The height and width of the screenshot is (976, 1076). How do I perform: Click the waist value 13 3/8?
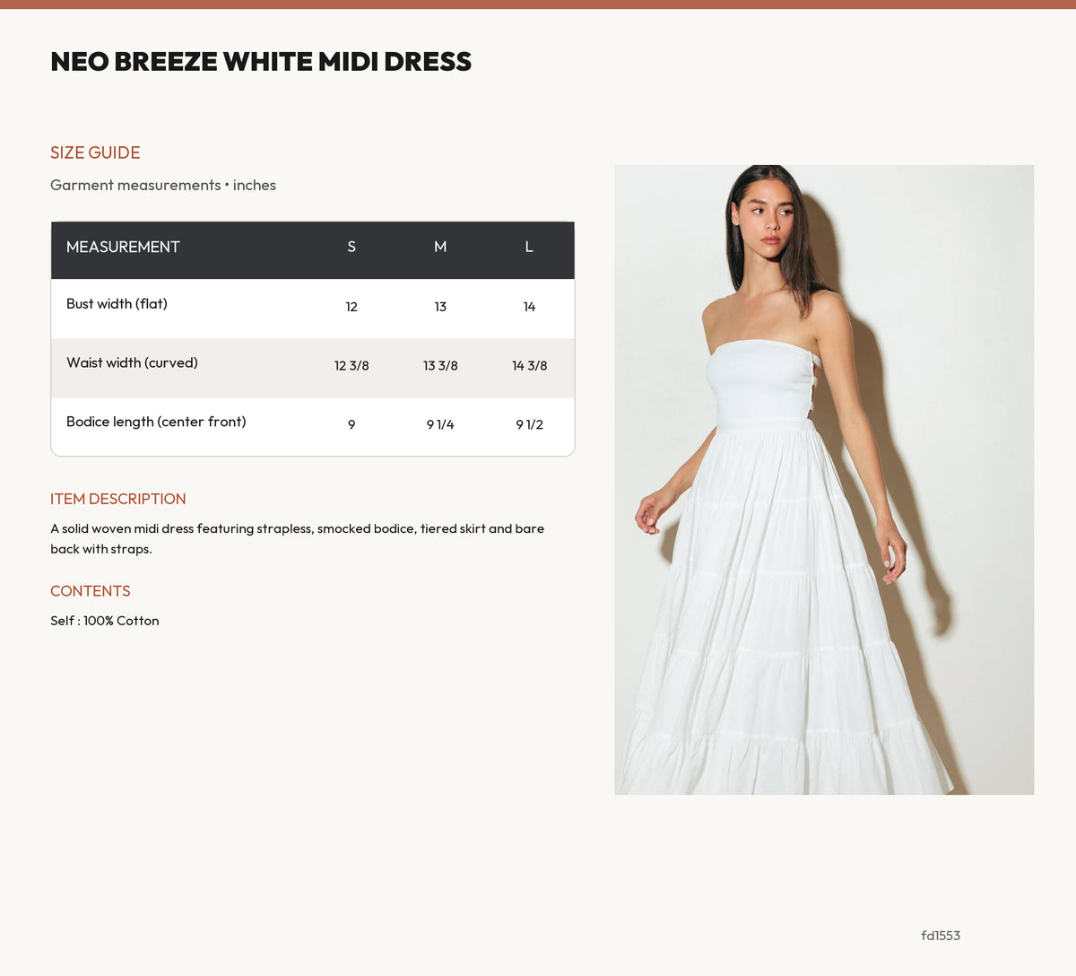[x=440, y=366]
